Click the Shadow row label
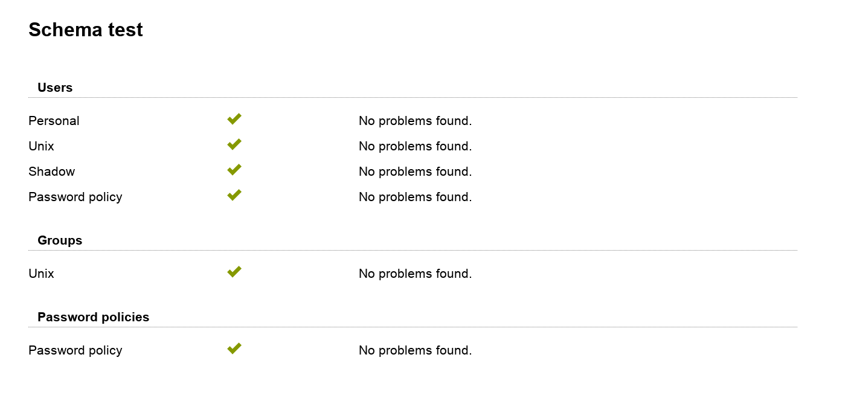851x395 pixels. [51, 172]
